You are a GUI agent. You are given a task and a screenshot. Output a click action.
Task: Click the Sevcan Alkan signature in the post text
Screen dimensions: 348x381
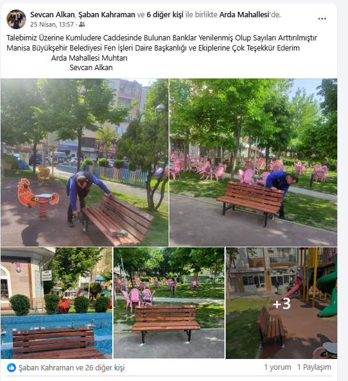[91, 68]
